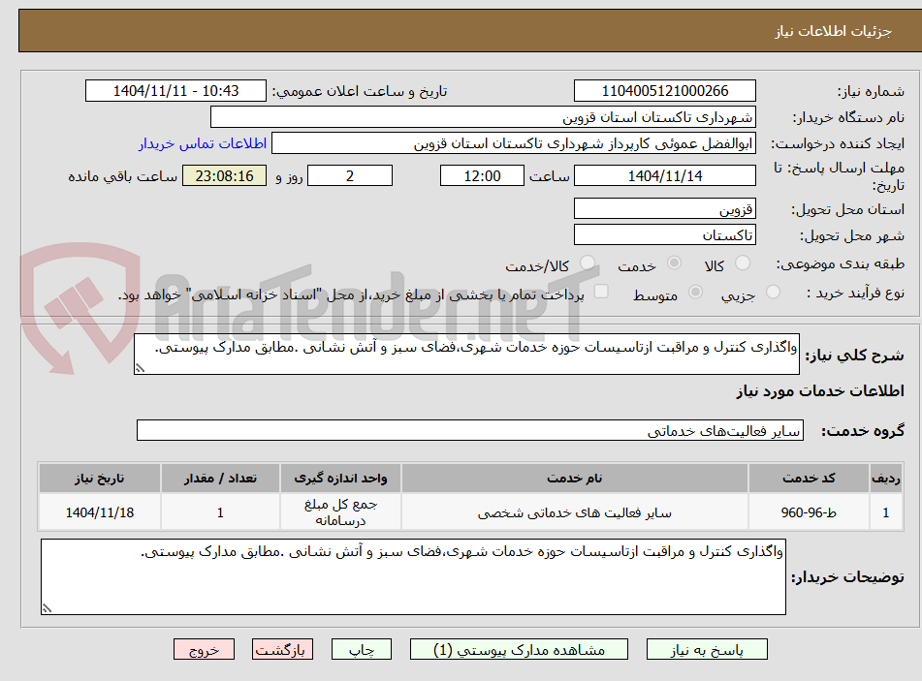Screen dimensions: 922x681
Task: Select the کالا radio button
Action: point(743,263)
